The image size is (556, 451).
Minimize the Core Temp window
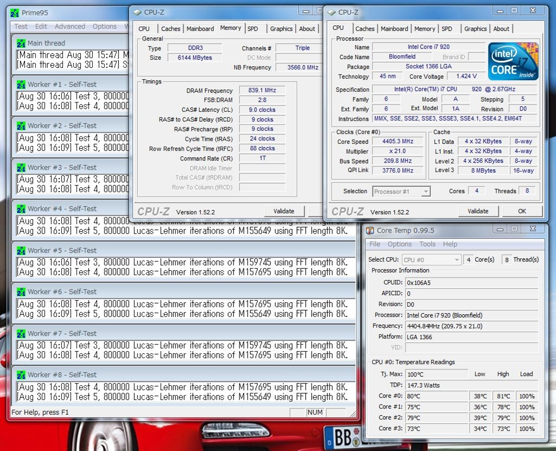coord(500,229)
